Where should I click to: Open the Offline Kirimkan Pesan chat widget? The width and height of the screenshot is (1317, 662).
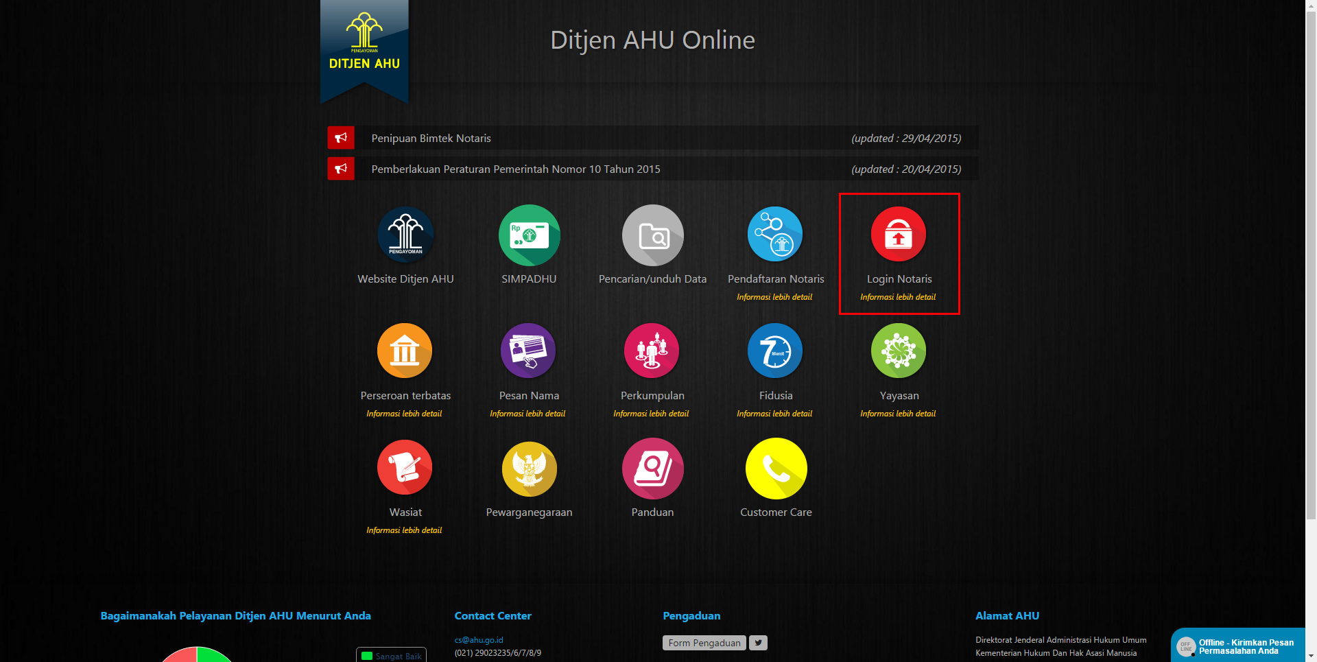tap(1238, 646)
